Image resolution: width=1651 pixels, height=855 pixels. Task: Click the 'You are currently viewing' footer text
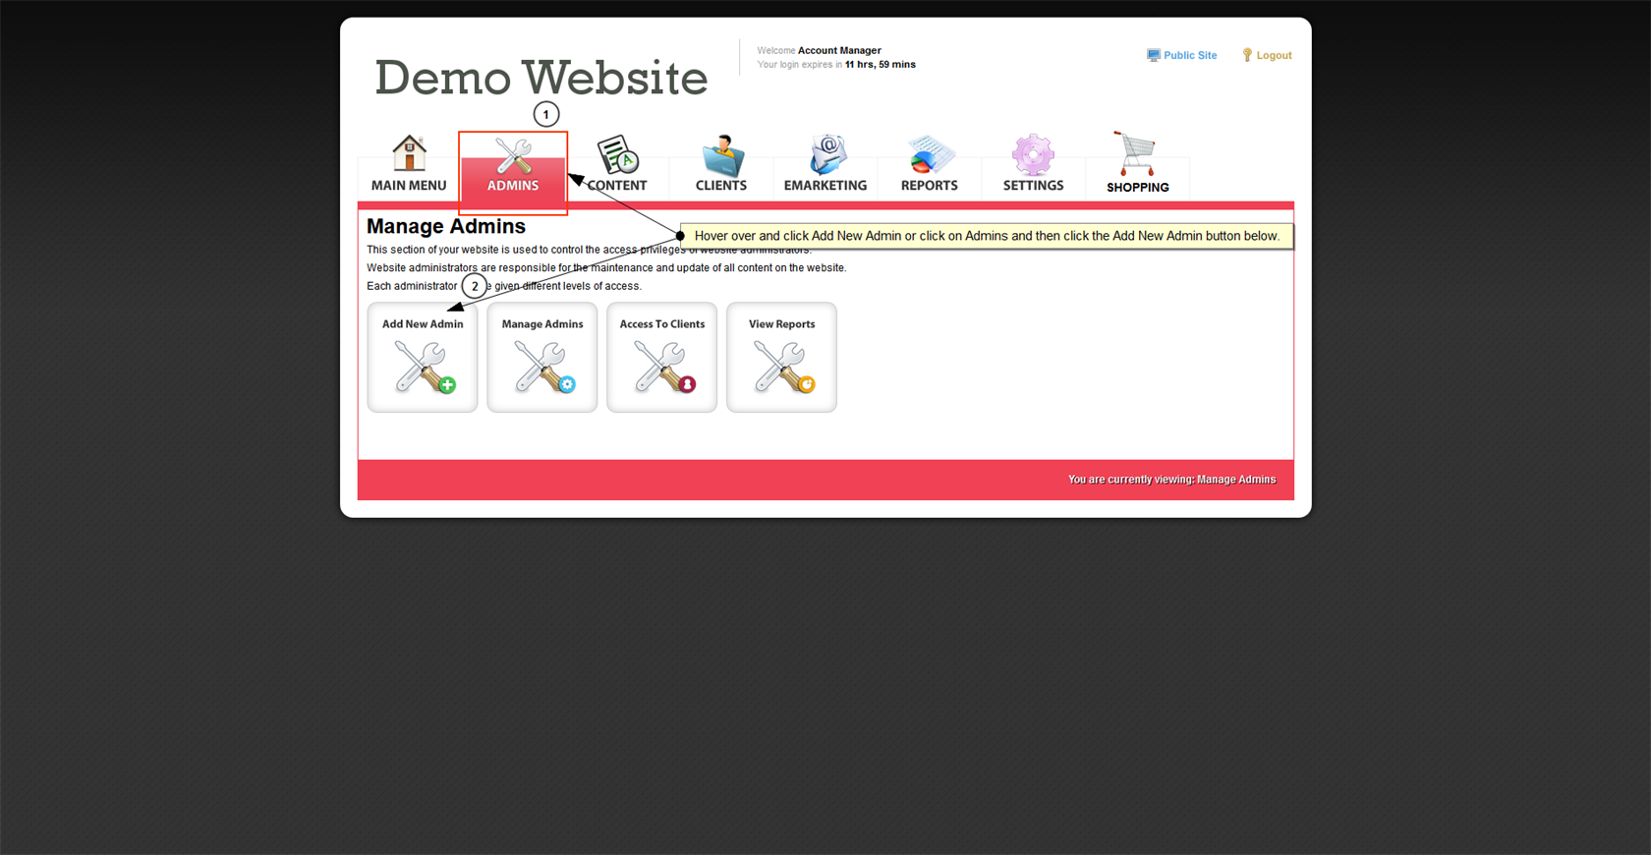[x=1171, y=480]
